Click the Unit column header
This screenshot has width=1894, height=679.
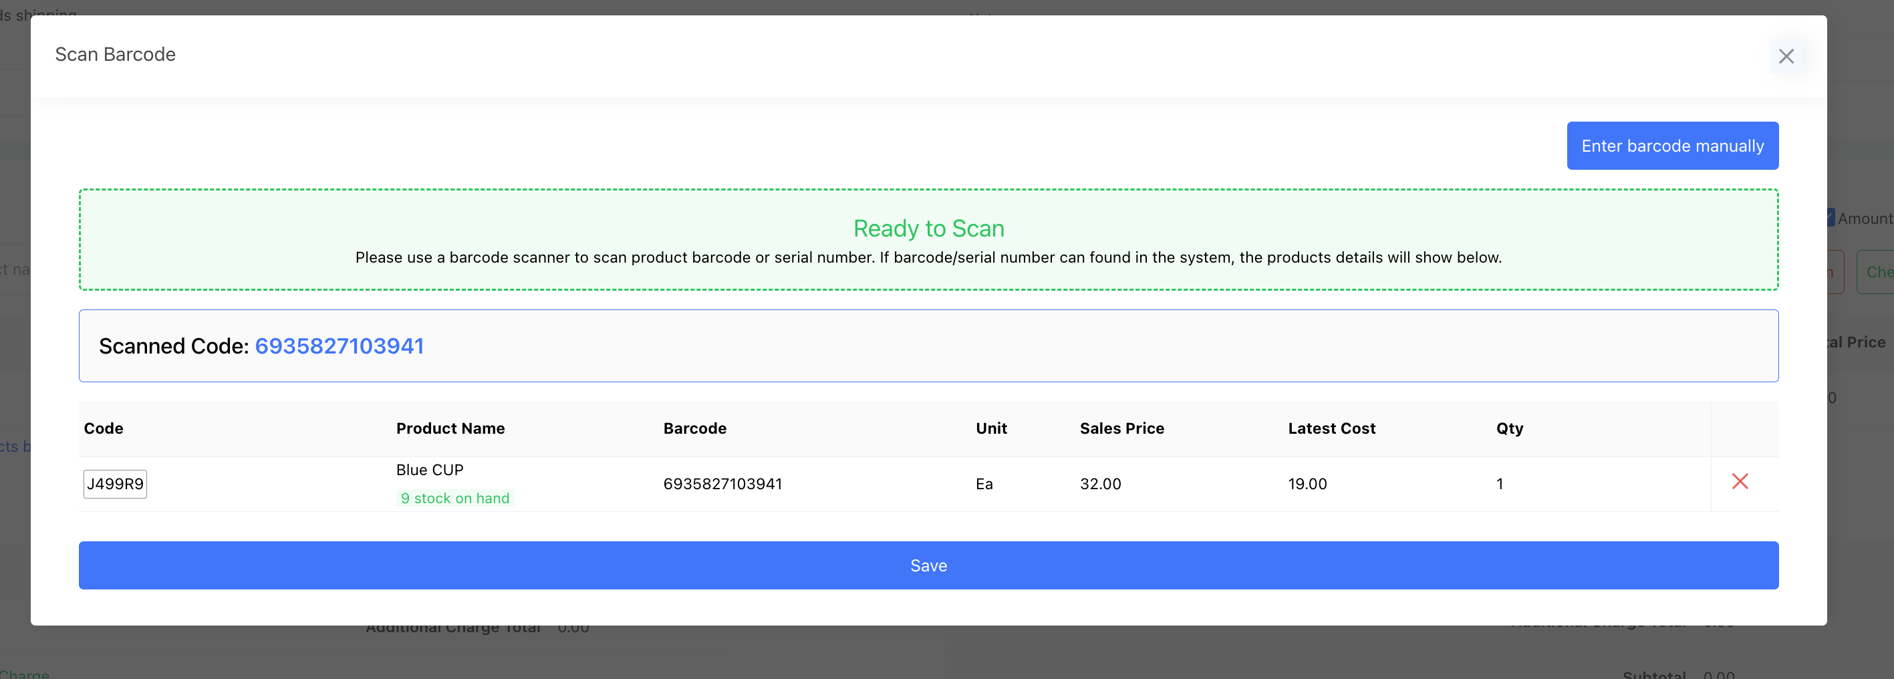click(991, 428)
